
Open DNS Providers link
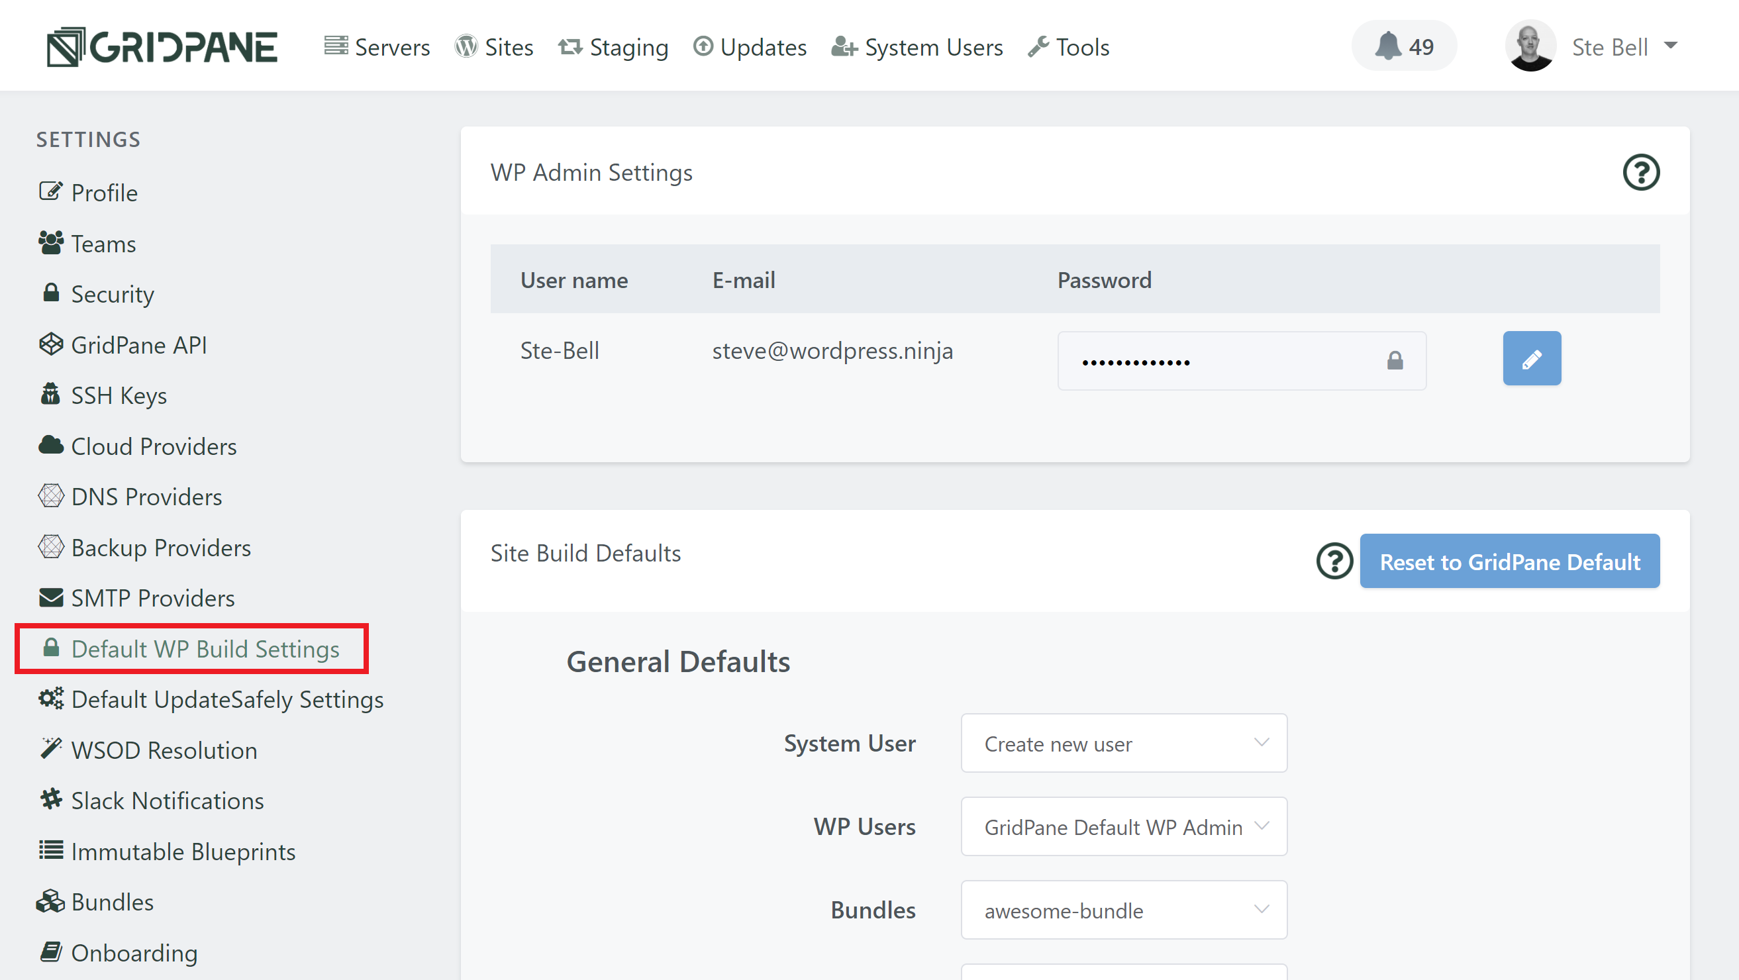point(146,497)
